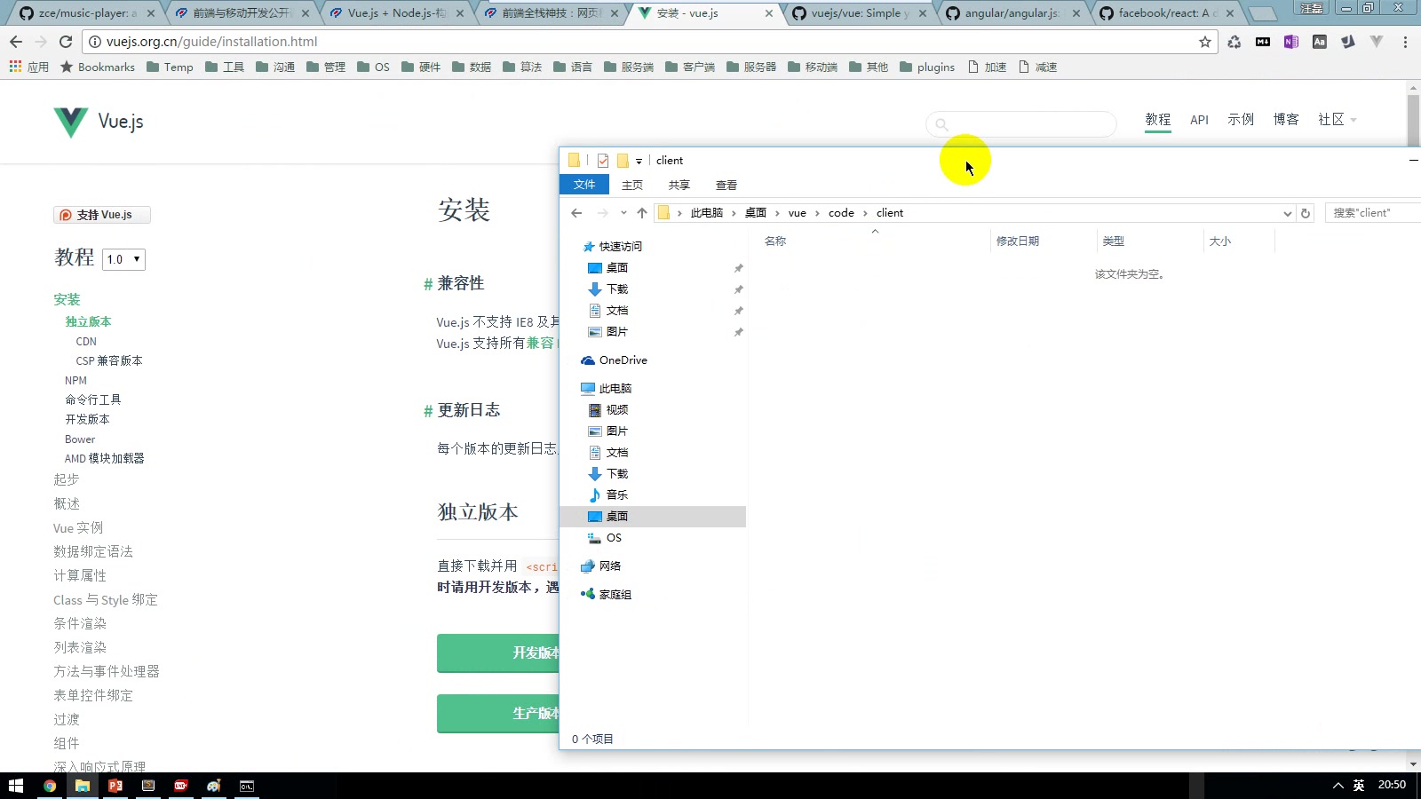Open the NPM section link
Viewport: 1421px width, 799px height.
[x=75, y=381]
